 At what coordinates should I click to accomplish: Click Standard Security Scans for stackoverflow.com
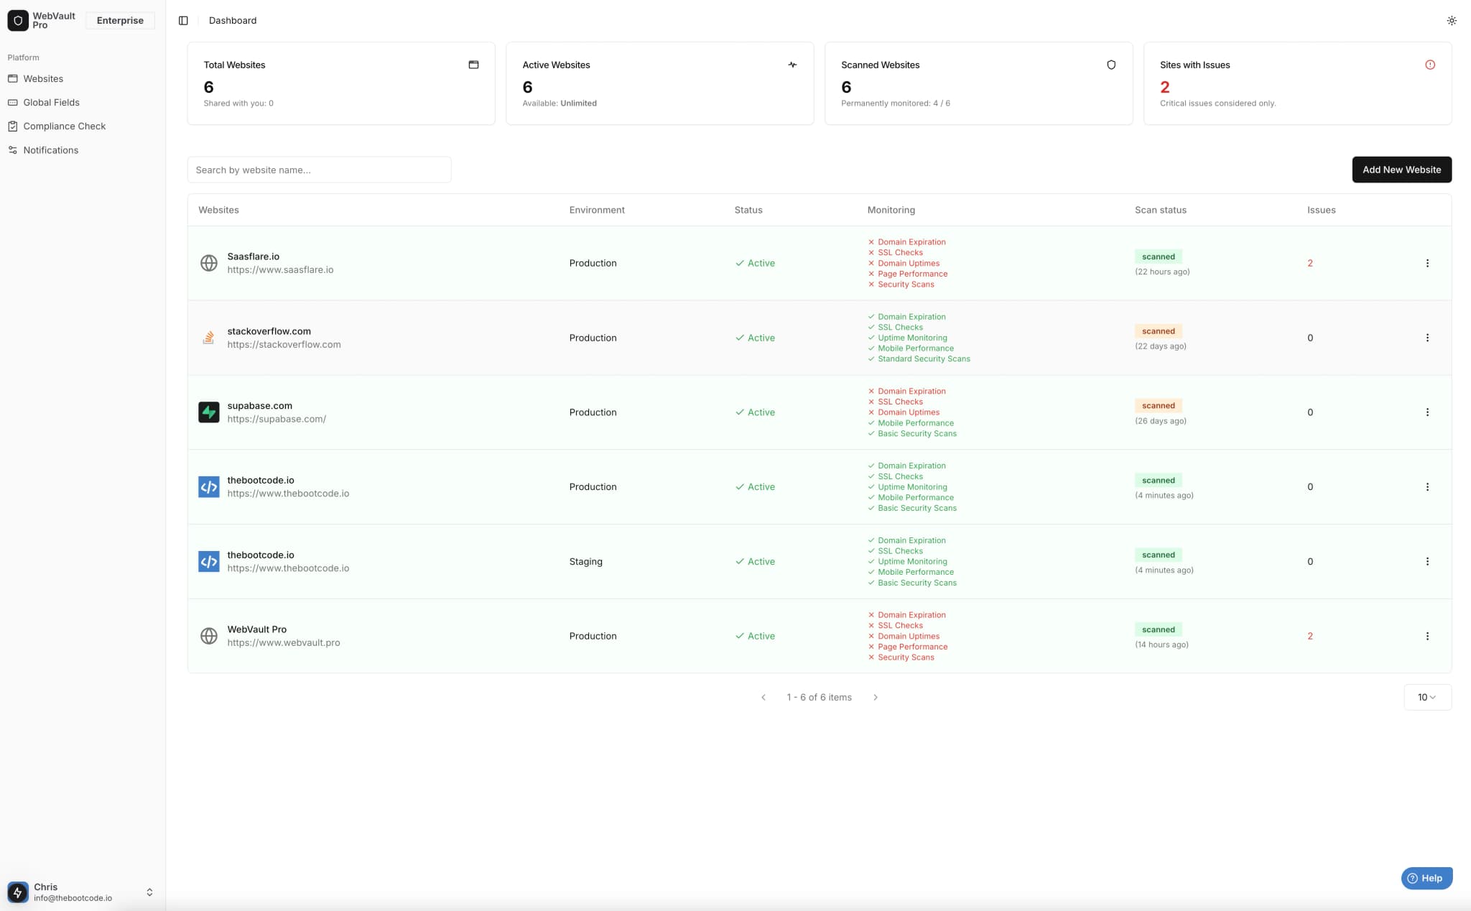[924, 359]
